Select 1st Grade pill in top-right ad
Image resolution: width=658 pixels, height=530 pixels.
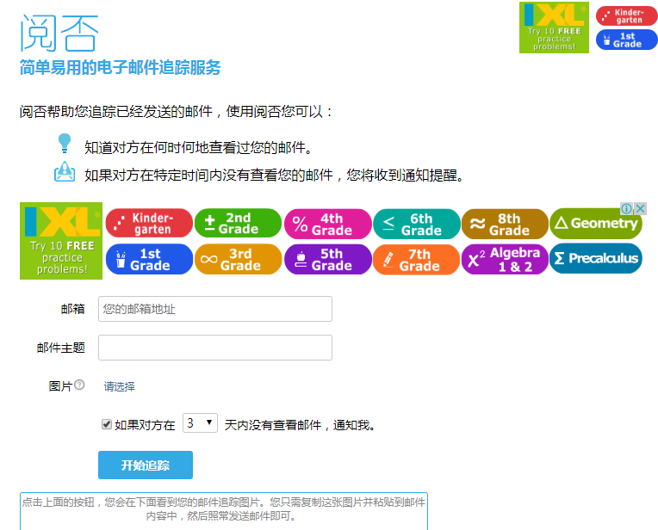pyautogui.click(x=626, y=40)
